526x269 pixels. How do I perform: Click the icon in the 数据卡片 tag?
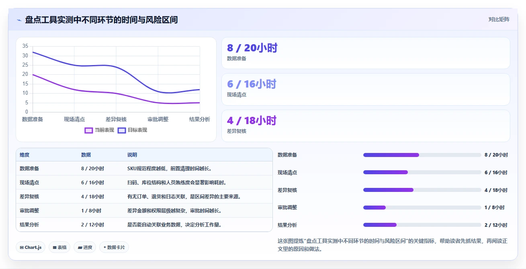click(105, 247)
